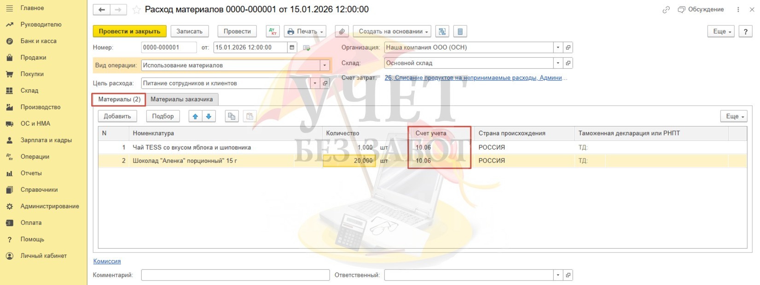Open attached files paperclip icon
Image resolution: width=760 pixels, height=285 pixels.
point(342,31)
